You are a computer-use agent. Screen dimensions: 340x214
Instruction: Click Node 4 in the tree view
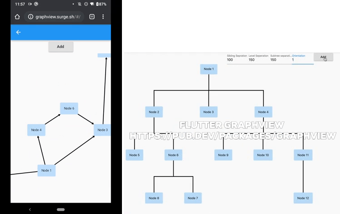[263, 112]
